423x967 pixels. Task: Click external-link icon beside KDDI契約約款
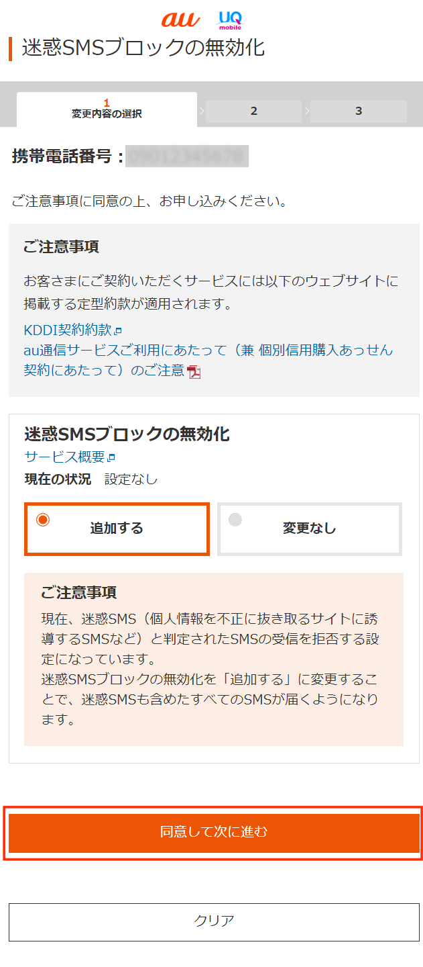[x=118, y=331]
